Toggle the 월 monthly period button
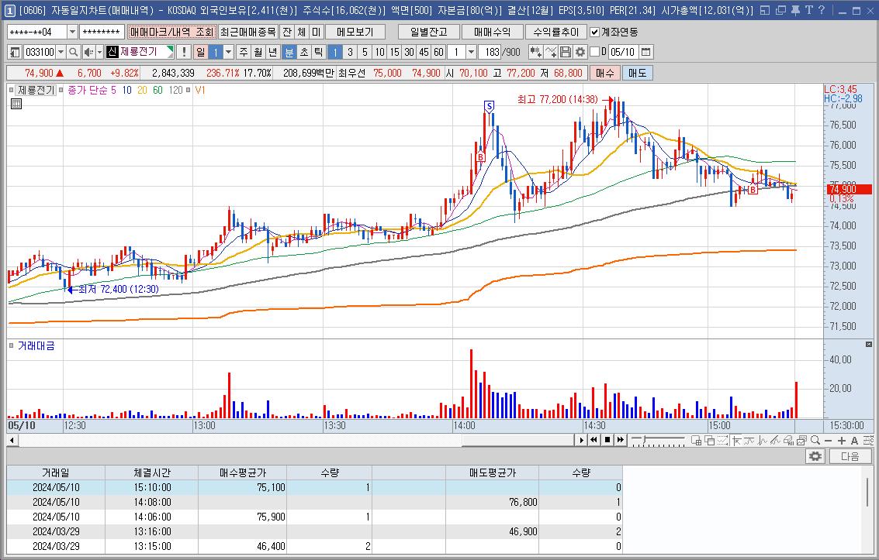Image resolution: width=879 pixels, height=560 pixels. pyautogui.click(x=258, y=52)
